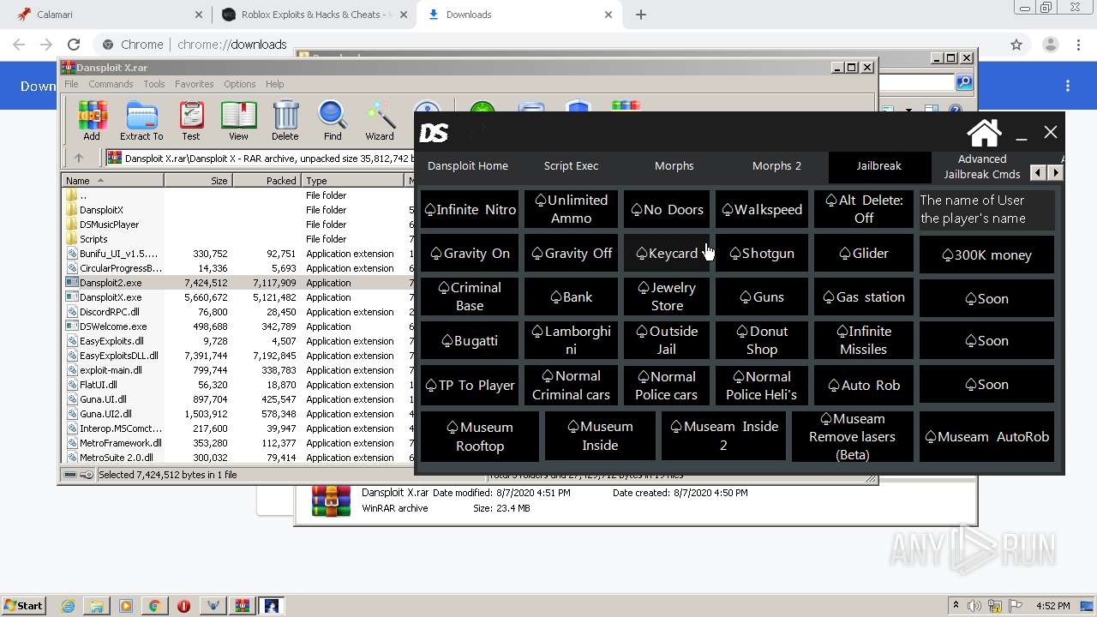Screen dimensions: 1097x617
Task: Toggle the Alt Delete: Off button
Action: pyautogui.click(x=864, y=209)
